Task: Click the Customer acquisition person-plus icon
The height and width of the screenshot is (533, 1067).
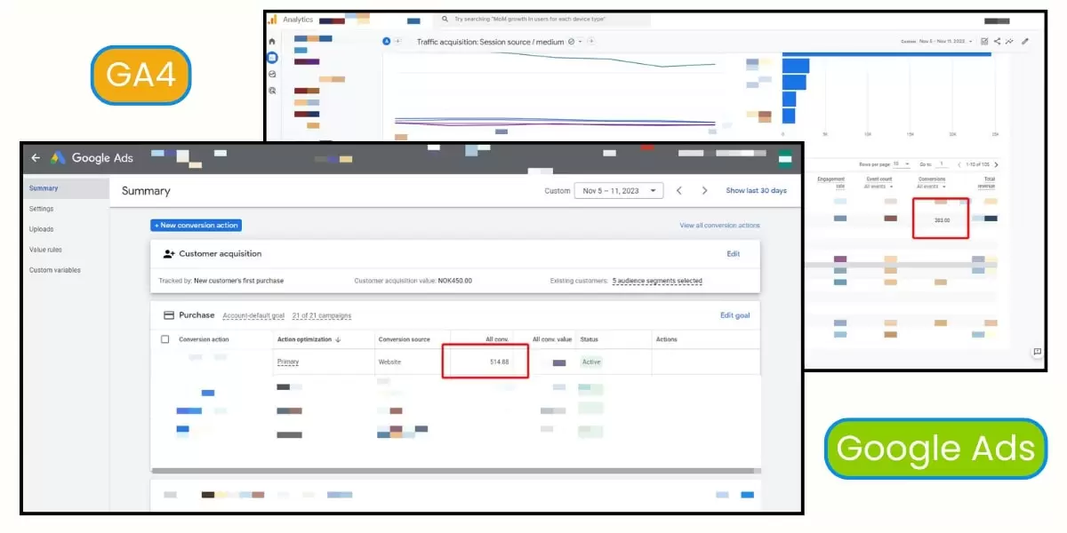Action: (169, 254)
